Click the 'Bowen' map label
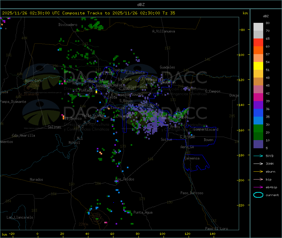This screenshot has height=238, width=282. [x=208, y=140]
